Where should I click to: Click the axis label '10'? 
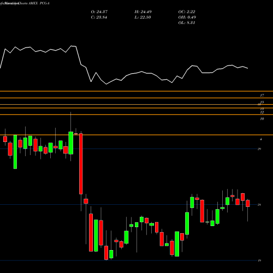(x=262, y=119)
